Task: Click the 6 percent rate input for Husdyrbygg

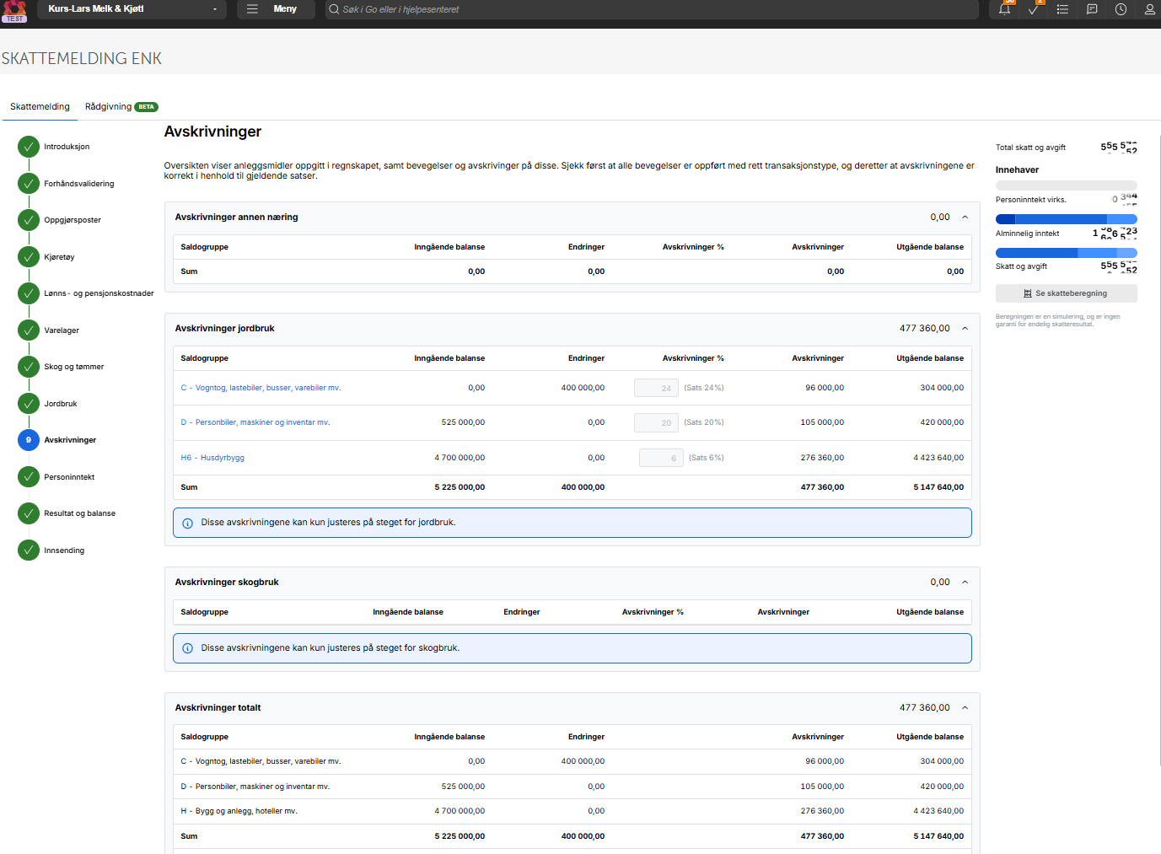Action: 661,458
